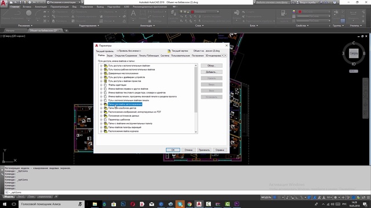Open Skype from the taskbar
This screenshot has width=371, height=208.
[x=180, y=204]
